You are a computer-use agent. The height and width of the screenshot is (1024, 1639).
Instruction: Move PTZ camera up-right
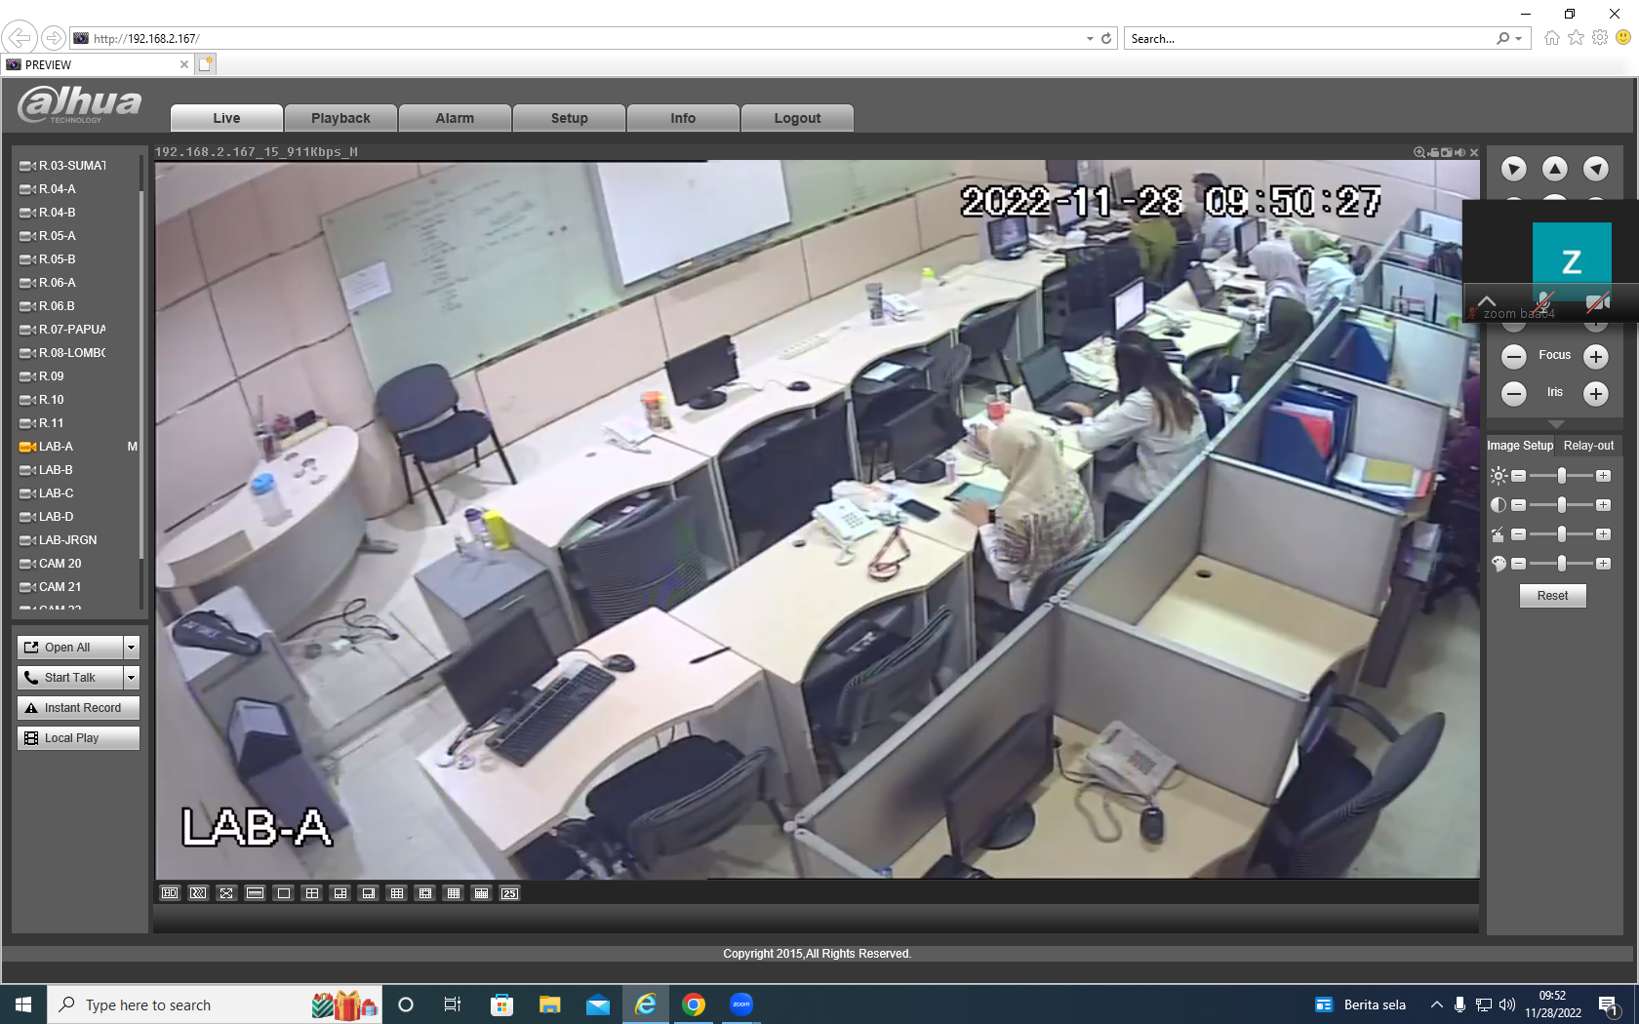click(1596, 169)
